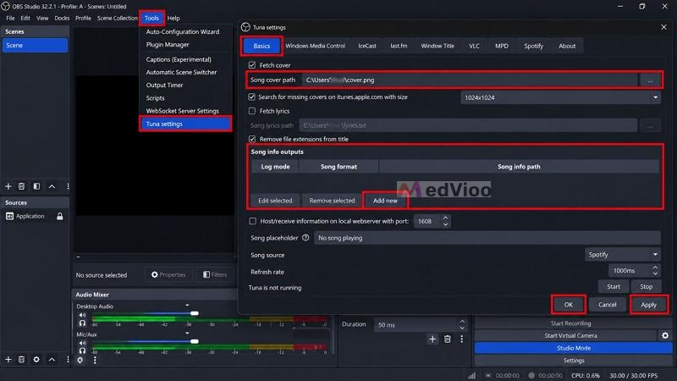Click recording status dot in status bar
This screenshot has height=381, width=677.
pos(531,375)
